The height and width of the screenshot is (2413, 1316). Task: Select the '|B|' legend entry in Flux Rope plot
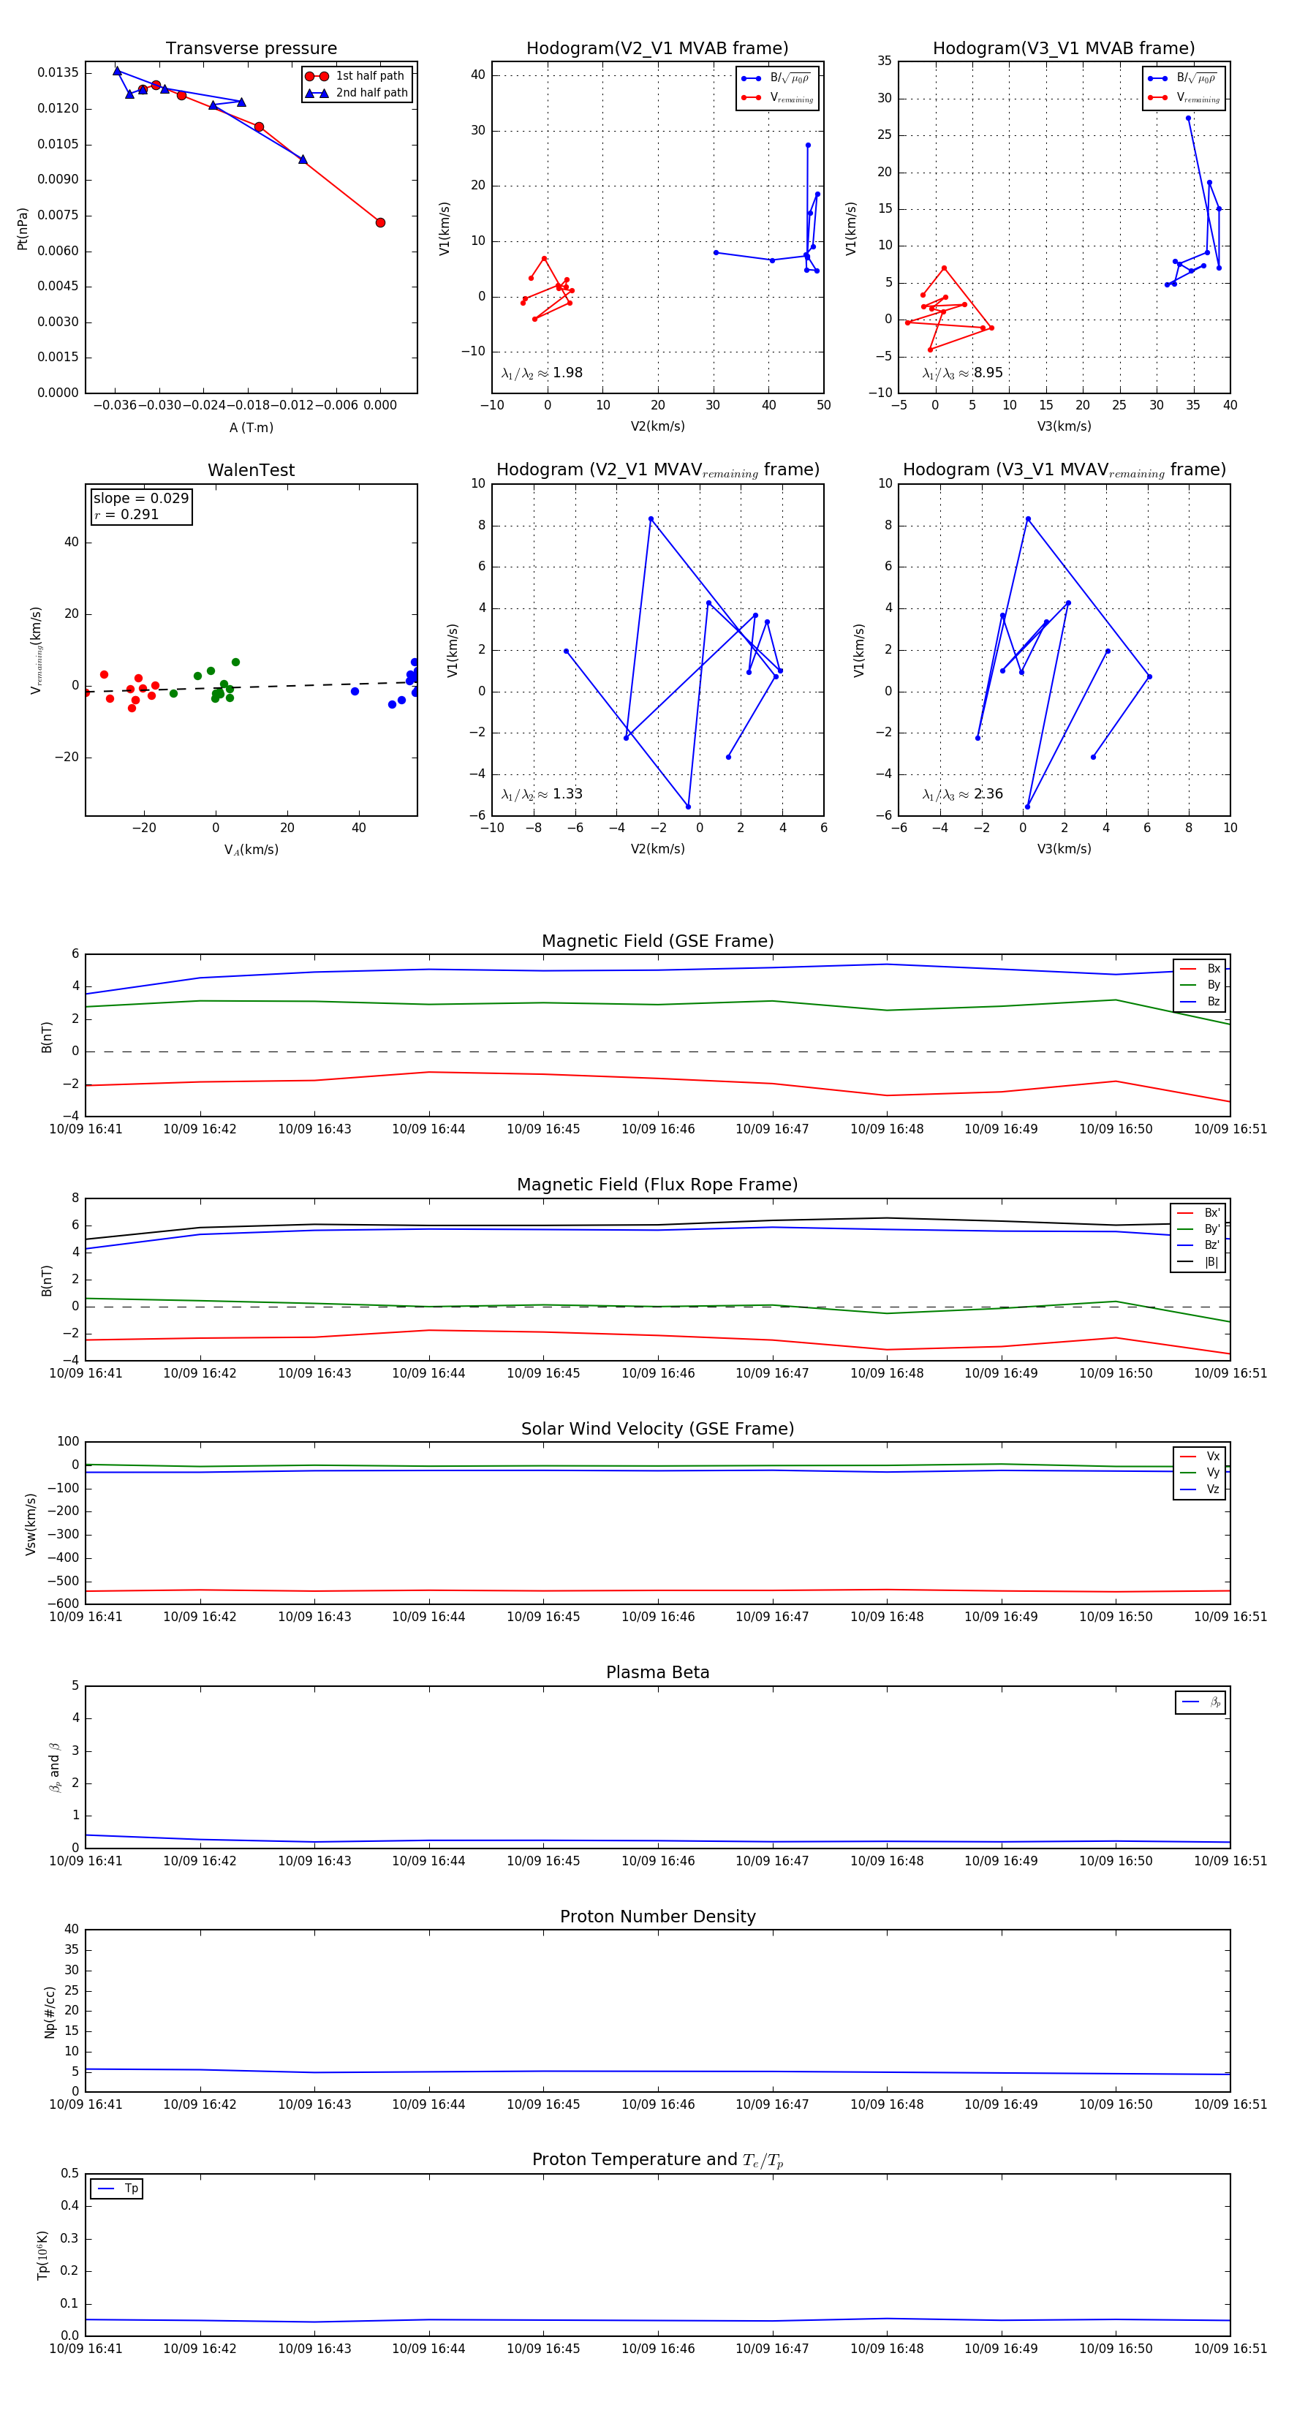click(1198, 1262)
